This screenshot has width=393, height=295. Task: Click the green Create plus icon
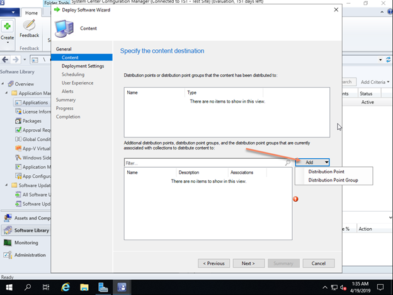pos(8,26)
